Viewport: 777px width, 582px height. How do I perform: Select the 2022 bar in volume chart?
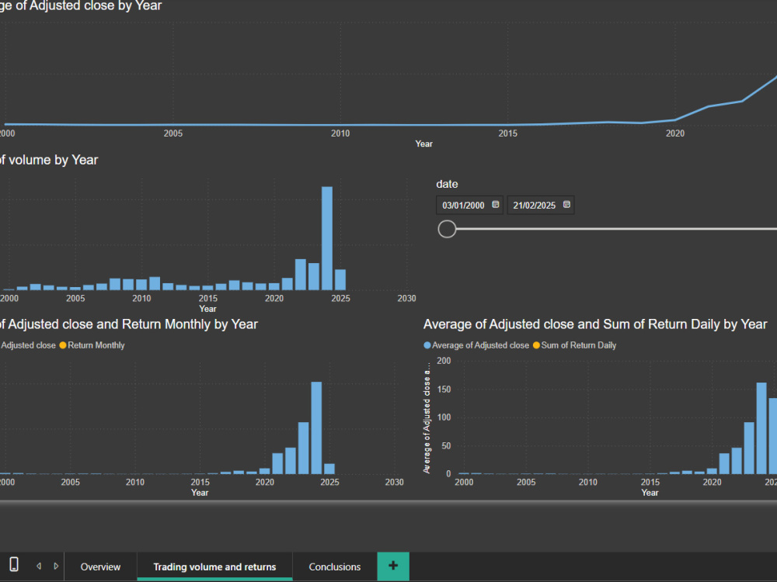pos(300,275)
